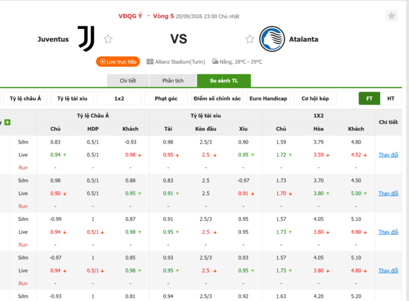The height and width of the screenshot is (301, 409).
Task: Click the stadium icon beside Allianz Stadium
Action: (150, 62)
